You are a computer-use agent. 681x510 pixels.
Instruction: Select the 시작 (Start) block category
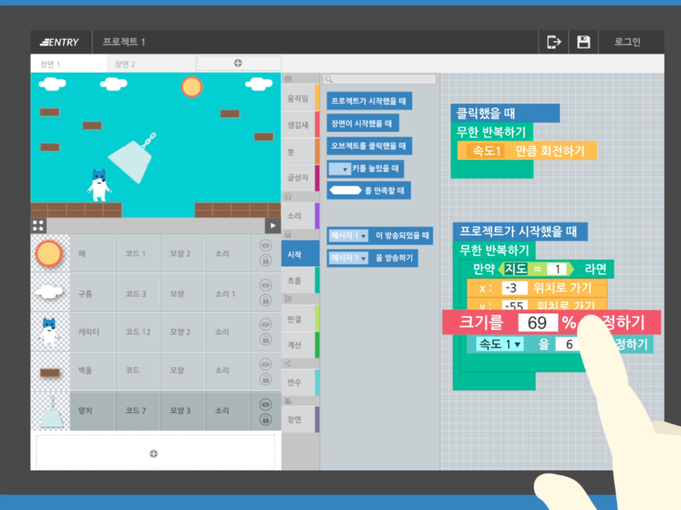pyautogui.click(x=300, y=253)
